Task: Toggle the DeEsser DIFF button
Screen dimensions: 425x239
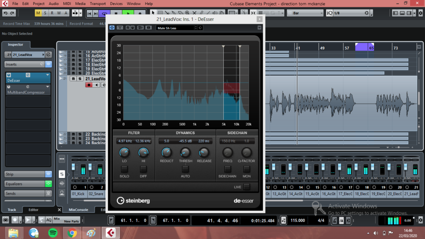Action: [x=143, y=169]
